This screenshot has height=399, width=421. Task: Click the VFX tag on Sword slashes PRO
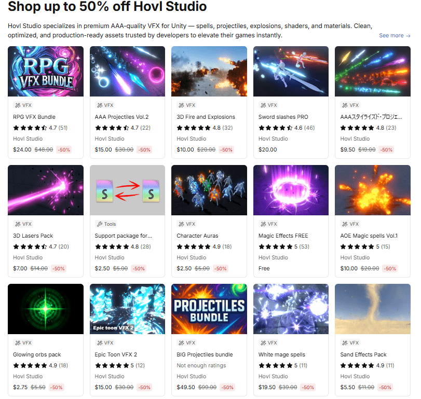tap(269, 105)
